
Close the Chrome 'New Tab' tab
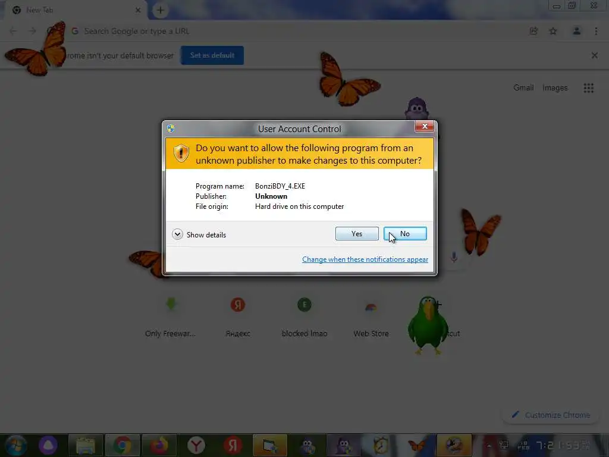pos(138,10)
